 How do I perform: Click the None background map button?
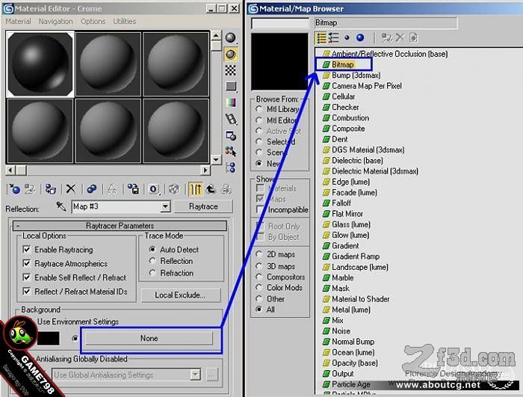pyautogui.click(x=149, y=338)
